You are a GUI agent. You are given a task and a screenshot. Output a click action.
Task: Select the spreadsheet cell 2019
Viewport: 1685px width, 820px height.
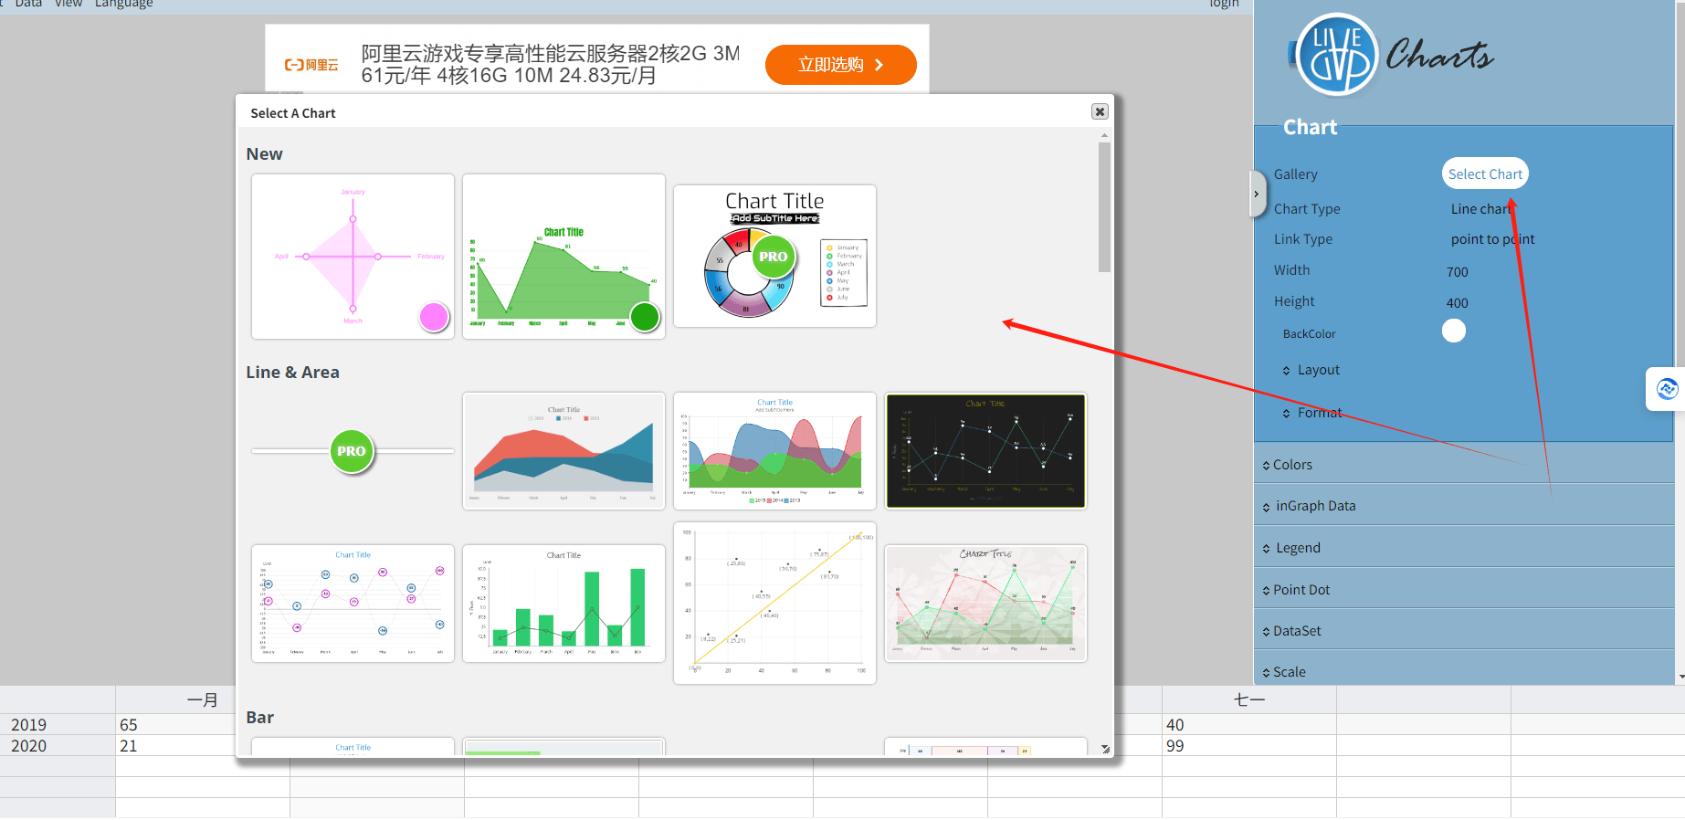point(58,725)
